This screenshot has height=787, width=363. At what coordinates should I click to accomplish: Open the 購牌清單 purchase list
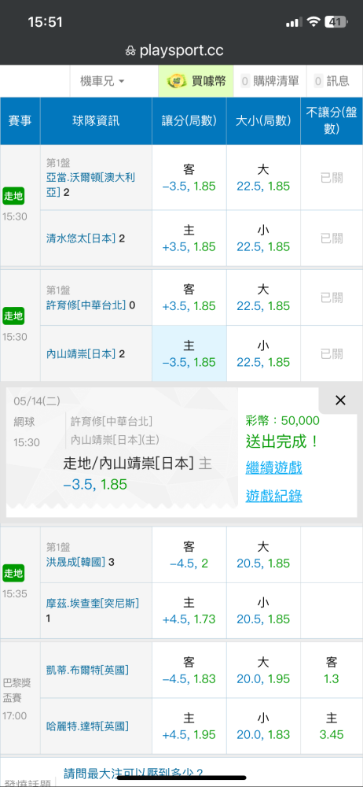(x=269, y=81)
